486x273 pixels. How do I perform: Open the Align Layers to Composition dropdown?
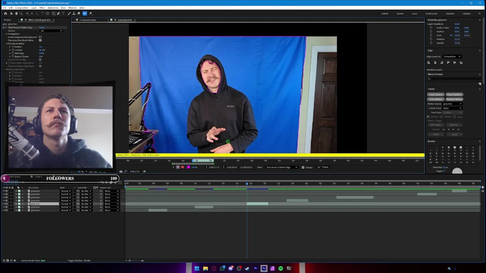click(x=452, y=56)
